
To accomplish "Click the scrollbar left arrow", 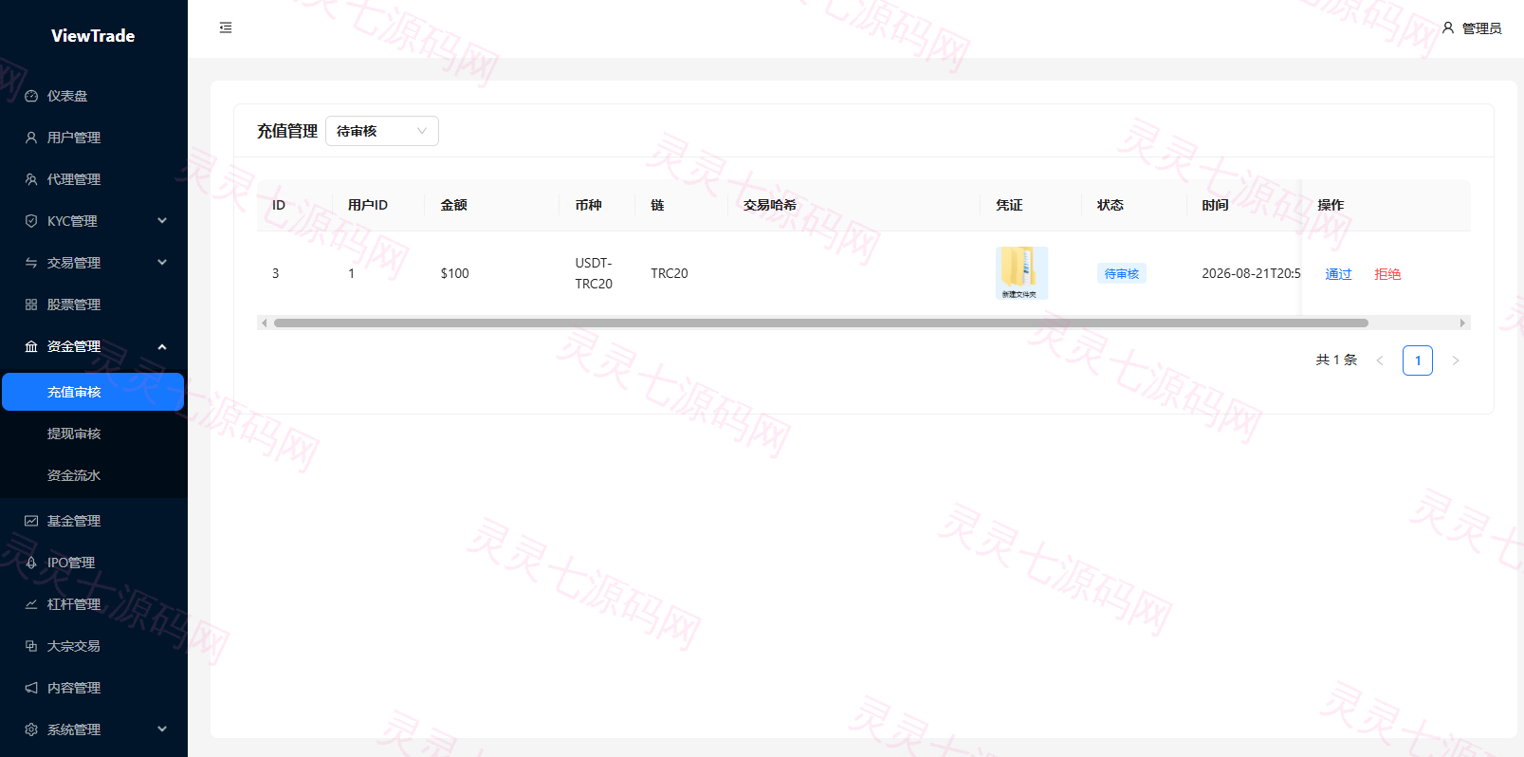I will (264, 323).
